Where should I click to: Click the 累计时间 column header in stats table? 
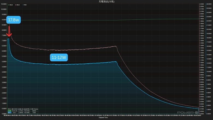click(x=14, y=109)
